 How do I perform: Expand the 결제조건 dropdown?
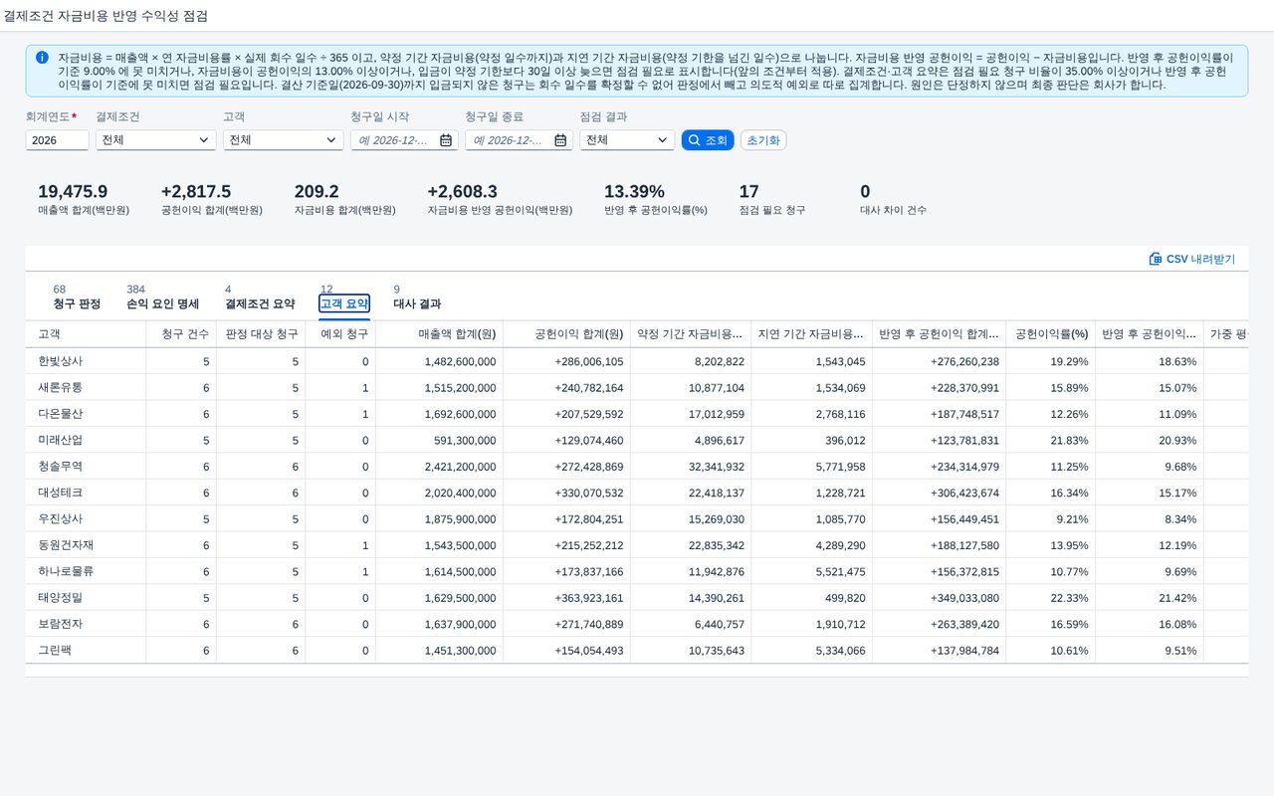(x=156, y=140)
